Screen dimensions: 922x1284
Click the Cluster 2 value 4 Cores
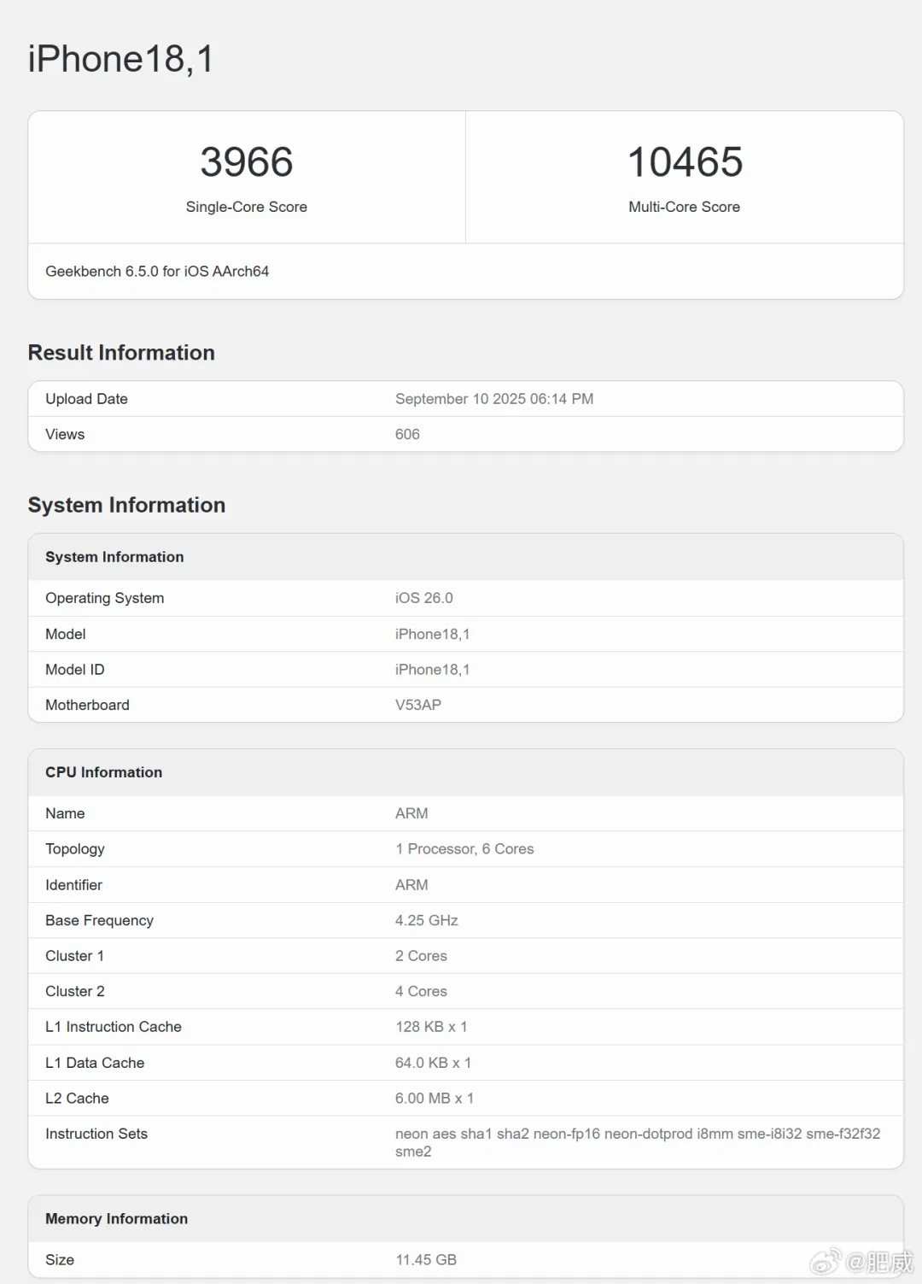tap(421, 991)
